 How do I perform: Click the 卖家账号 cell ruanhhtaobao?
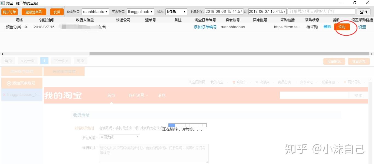tap(233, 27)
